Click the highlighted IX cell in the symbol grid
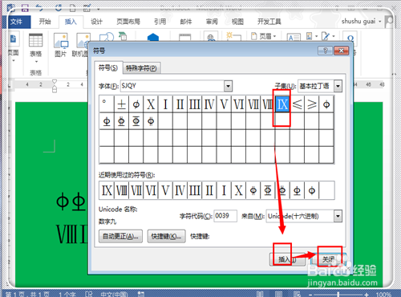The height and width of the screenshot is (297, 401). point(282,104)
